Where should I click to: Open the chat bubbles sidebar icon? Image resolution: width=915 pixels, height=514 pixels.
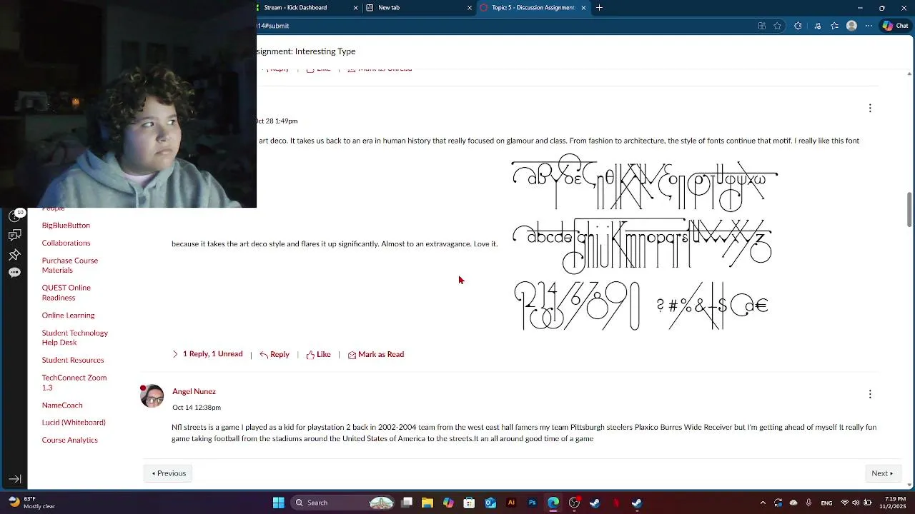[x=14, y=236]
